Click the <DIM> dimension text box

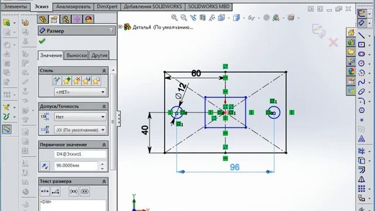point(72,205)
